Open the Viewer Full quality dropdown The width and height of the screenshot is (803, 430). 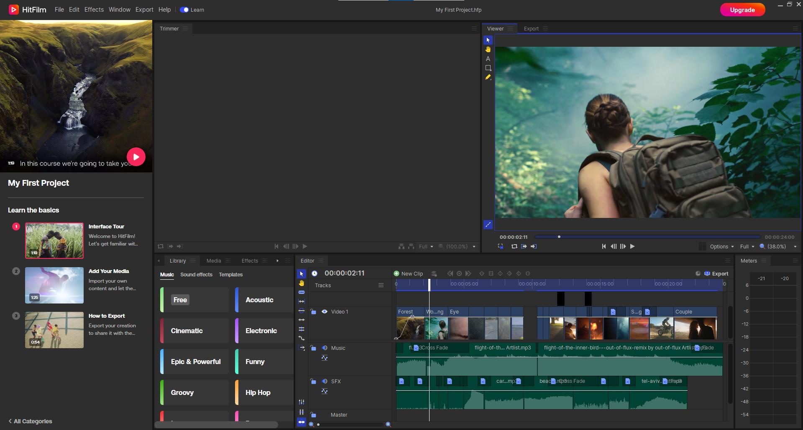coord(747,247)
